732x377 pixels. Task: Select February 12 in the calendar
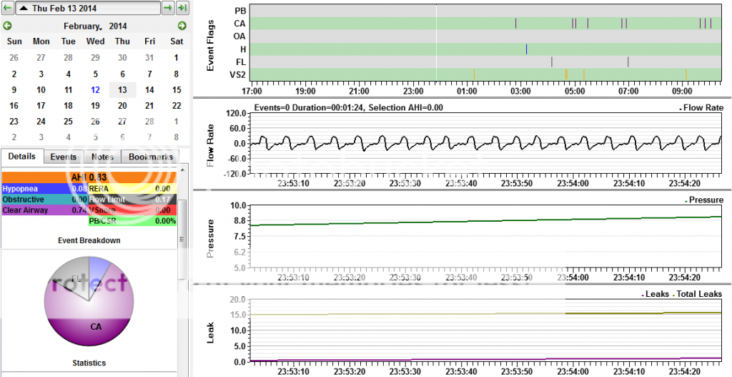click(95, 90)
